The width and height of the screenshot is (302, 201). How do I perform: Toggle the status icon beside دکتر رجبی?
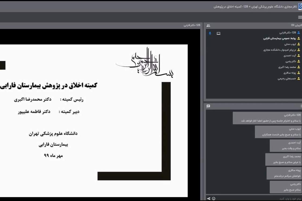coord(299,61)
